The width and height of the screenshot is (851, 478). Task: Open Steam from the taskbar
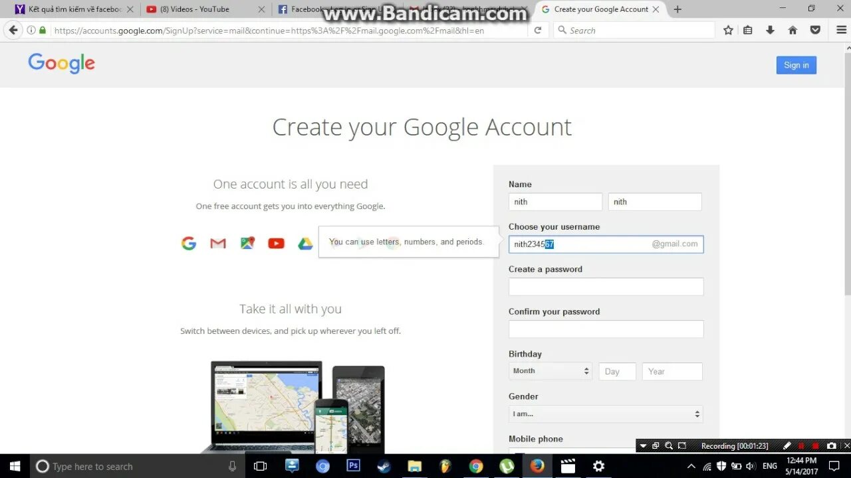384,466
